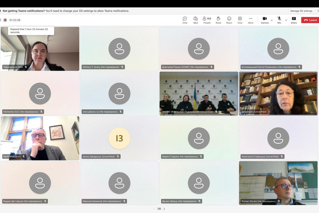Click the Jurgenson (Unverified) name label

pos(254,112)
